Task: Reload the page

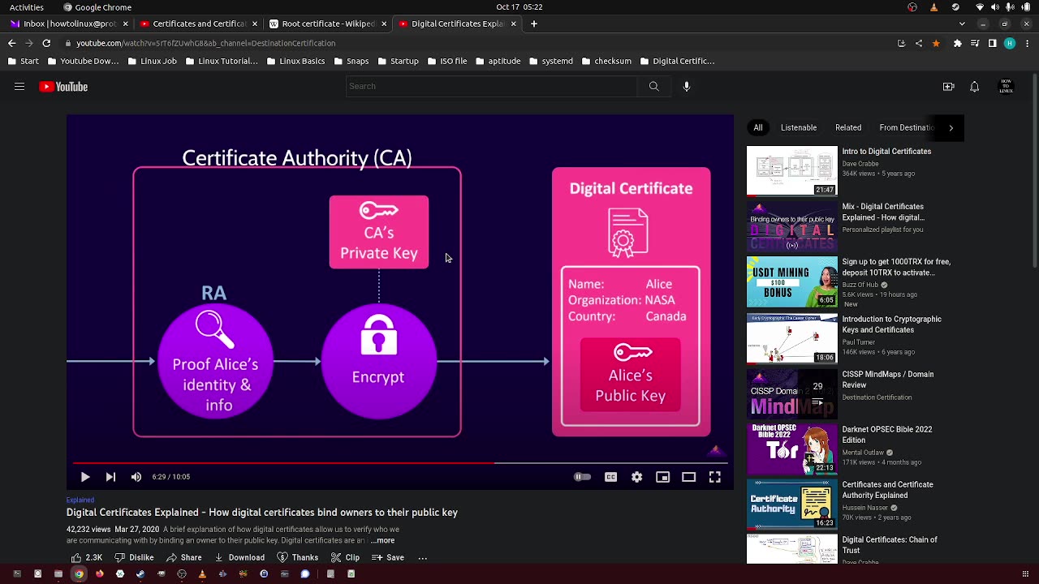Action: (x=46, y=43)
